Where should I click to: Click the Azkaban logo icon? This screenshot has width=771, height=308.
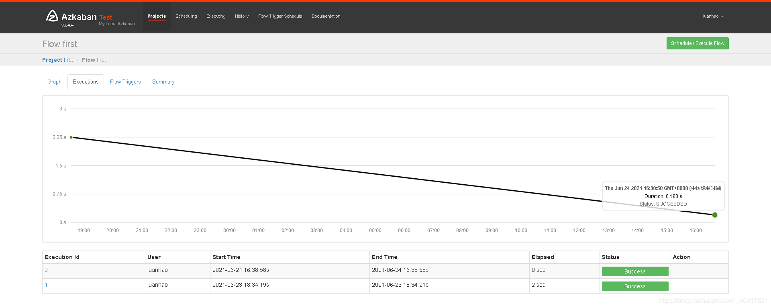click(52, 16)
